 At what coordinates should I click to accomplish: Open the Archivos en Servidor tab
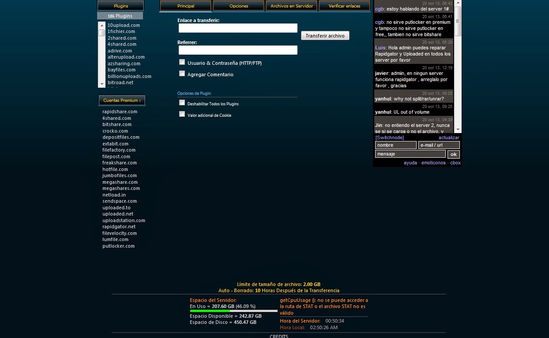(291, 6)
